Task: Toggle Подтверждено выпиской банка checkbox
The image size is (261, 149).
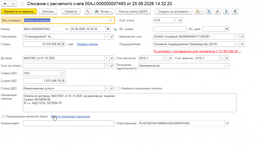Action: [x=3, y=116]
